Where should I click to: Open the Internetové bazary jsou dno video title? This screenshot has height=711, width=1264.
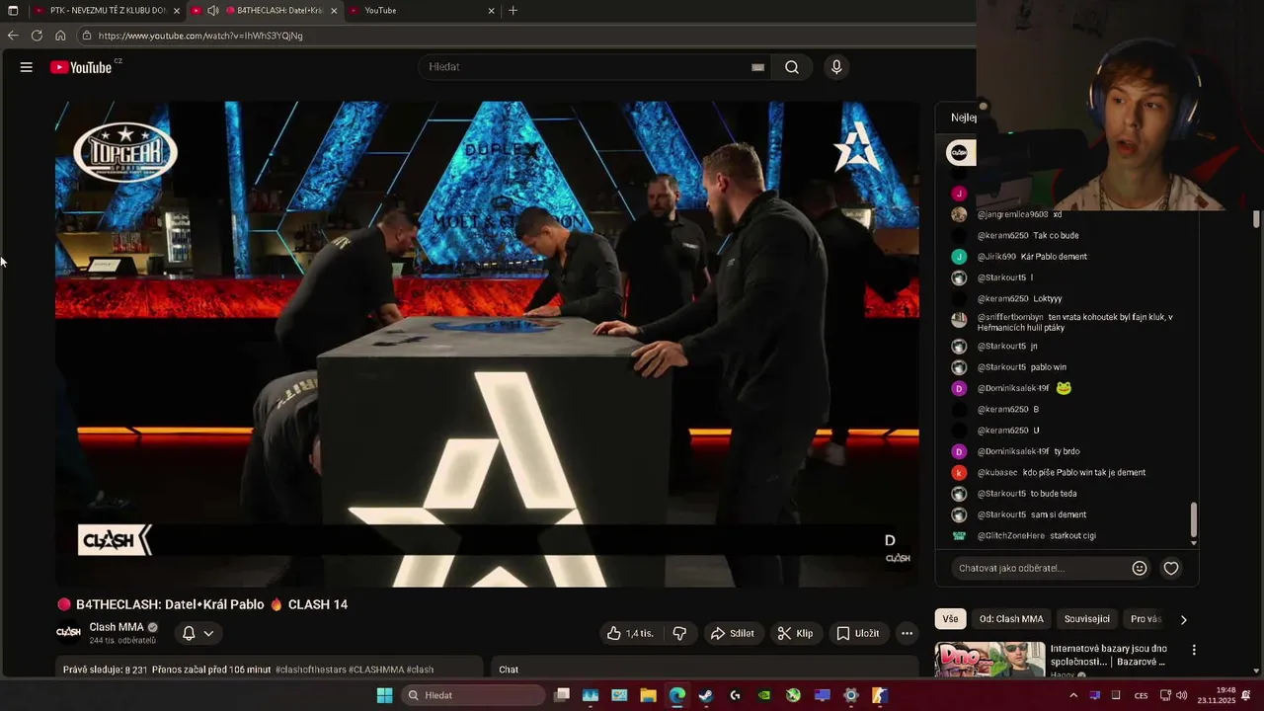click(1108, 656)
